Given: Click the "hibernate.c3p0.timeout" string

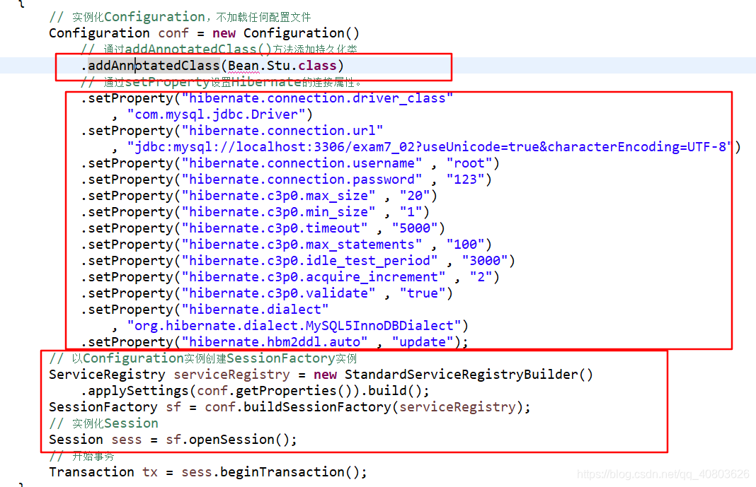Looking at the screenshot, I should coord(275,228).
